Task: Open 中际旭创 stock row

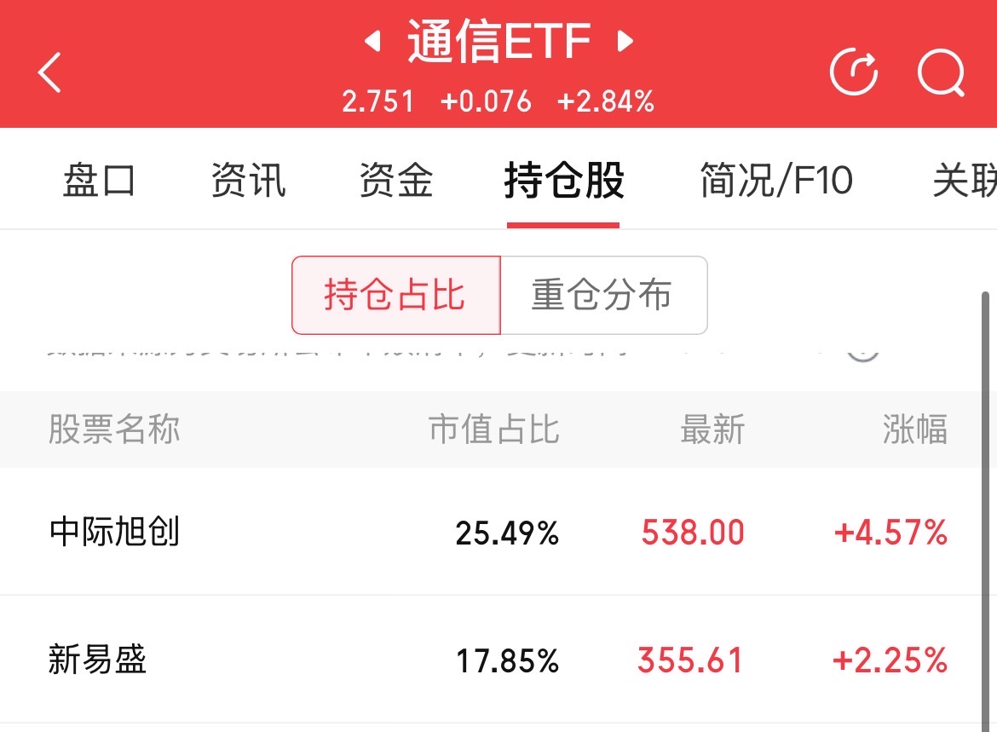Action: 114,533
